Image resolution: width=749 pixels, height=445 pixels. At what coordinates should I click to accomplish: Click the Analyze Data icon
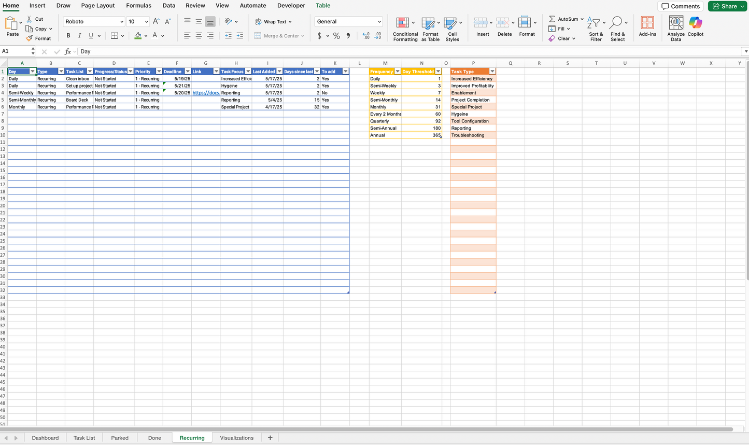coord(675,23)
